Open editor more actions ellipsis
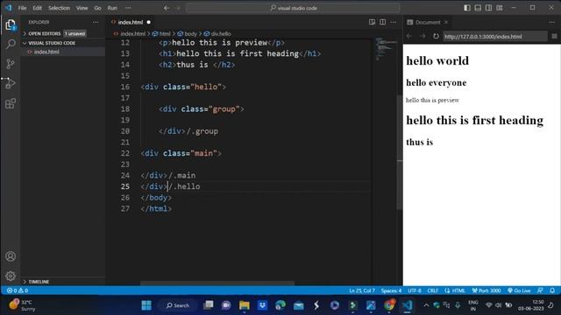 [x=394, y=22]
